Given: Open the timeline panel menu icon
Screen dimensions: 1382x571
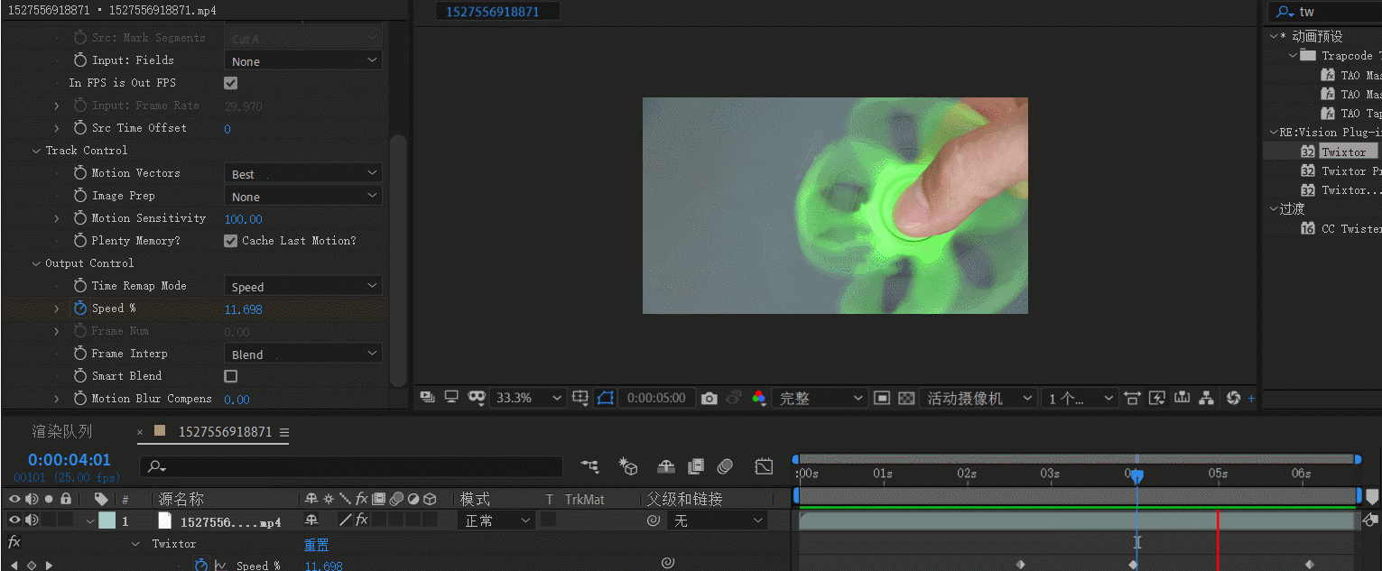Looking at the screenshot, I should click(284, 432).
